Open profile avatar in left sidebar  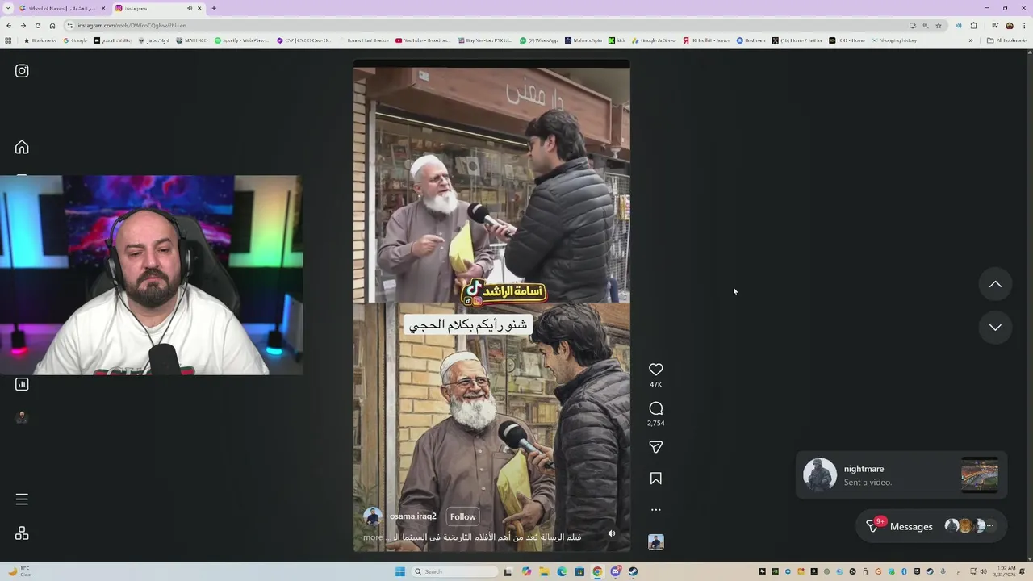22,417
